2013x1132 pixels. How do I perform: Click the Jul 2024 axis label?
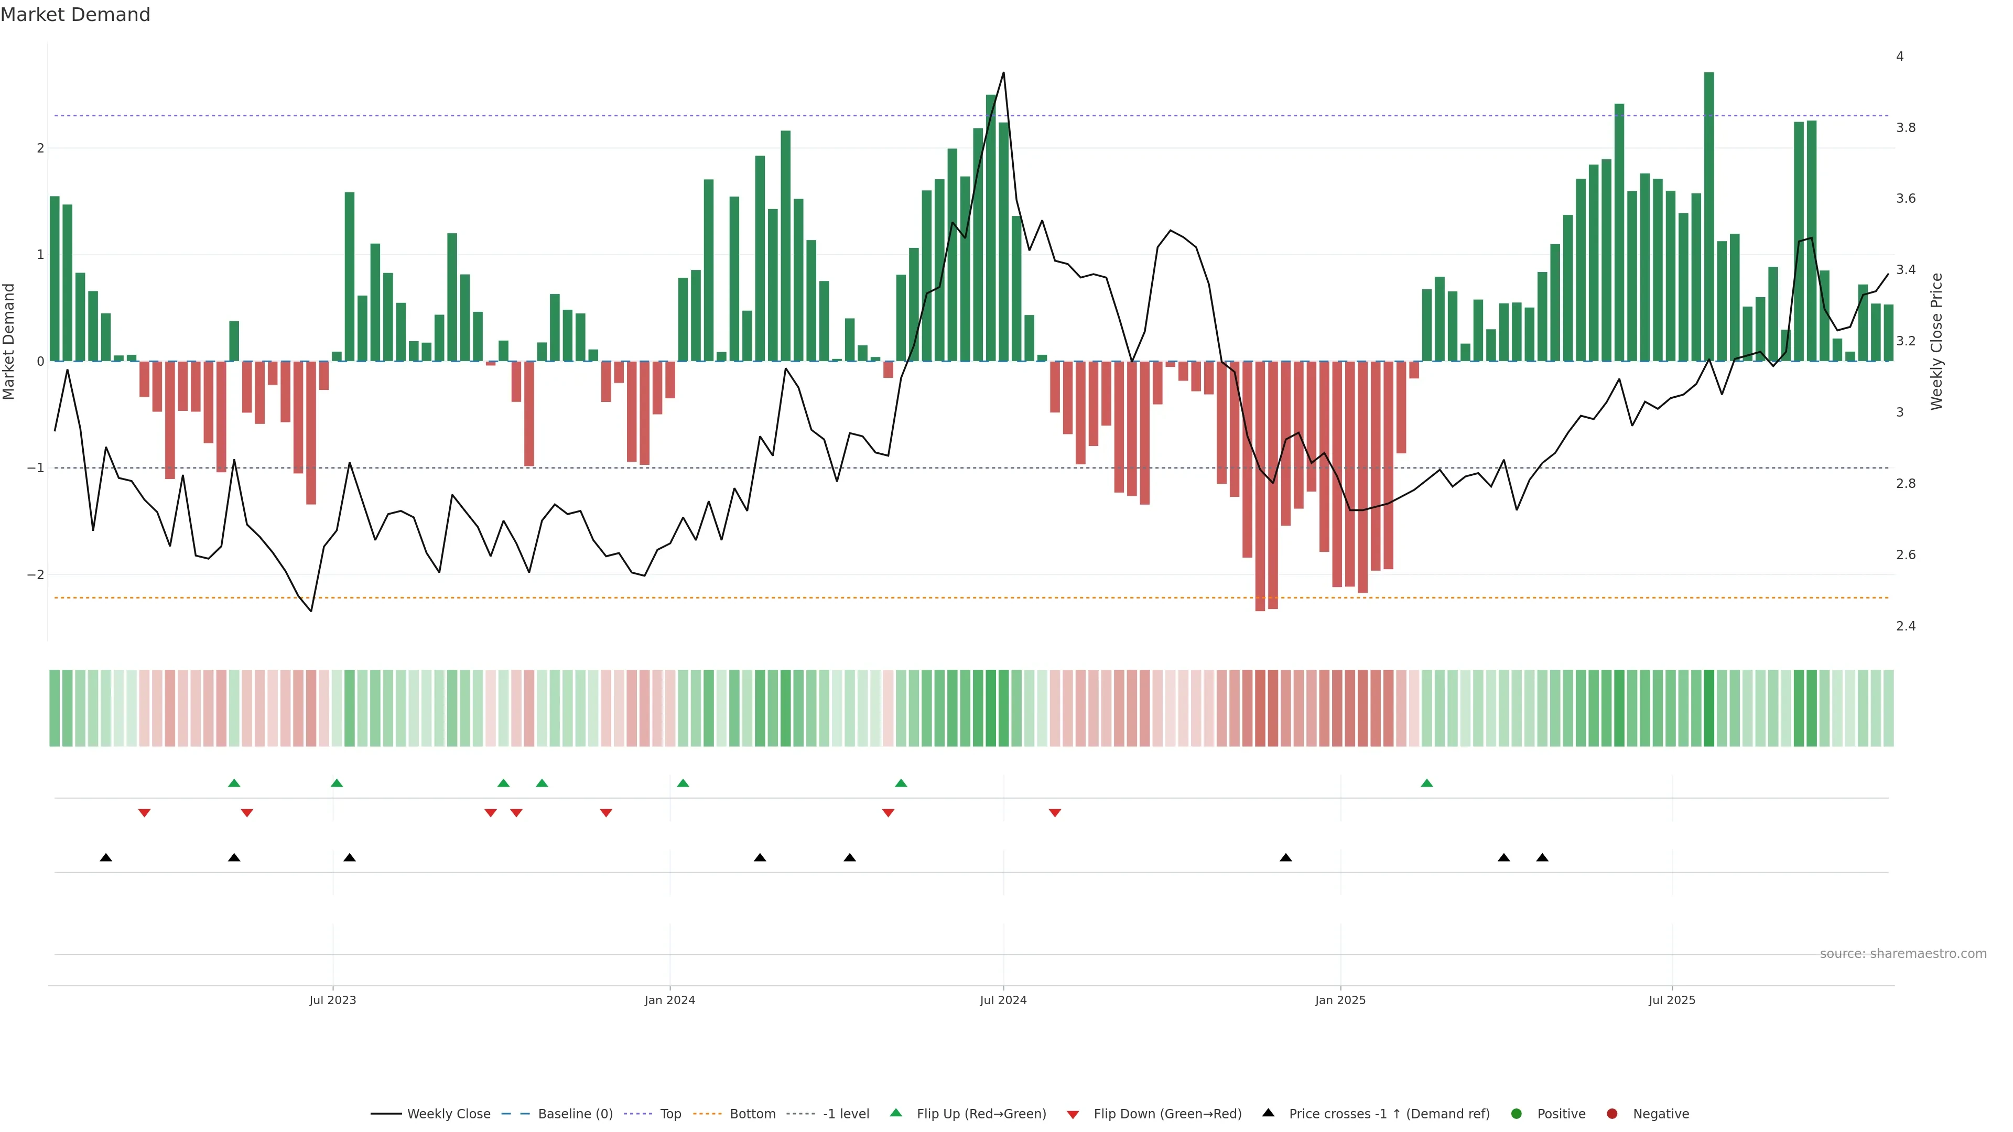click(x=1003, y=1001)
